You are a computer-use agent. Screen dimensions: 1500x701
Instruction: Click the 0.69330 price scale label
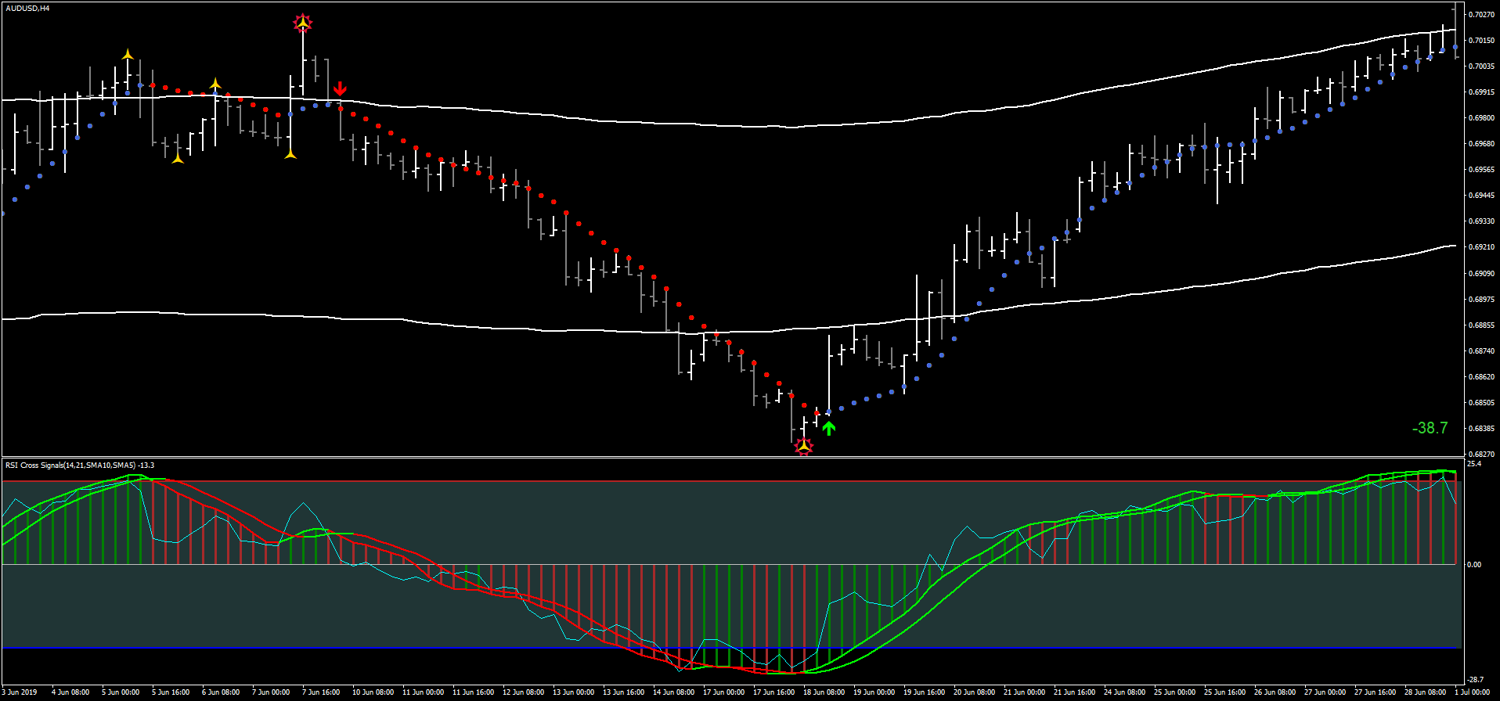click(1481, 221)
